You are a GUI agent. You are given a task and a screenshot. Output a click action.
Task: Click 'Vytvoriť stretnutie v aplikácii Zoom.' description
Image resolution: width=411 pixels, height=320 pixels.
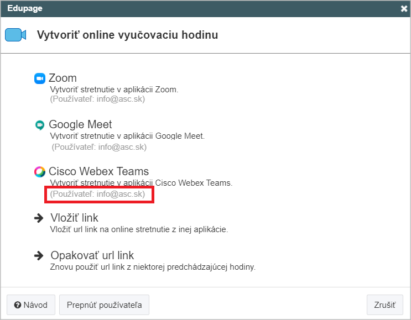(x=114, y=90)
